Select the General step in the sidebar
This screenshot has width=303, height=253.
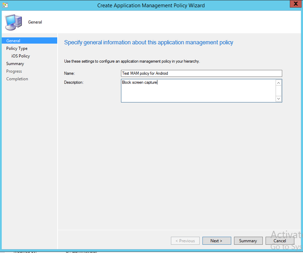(13, 40)
